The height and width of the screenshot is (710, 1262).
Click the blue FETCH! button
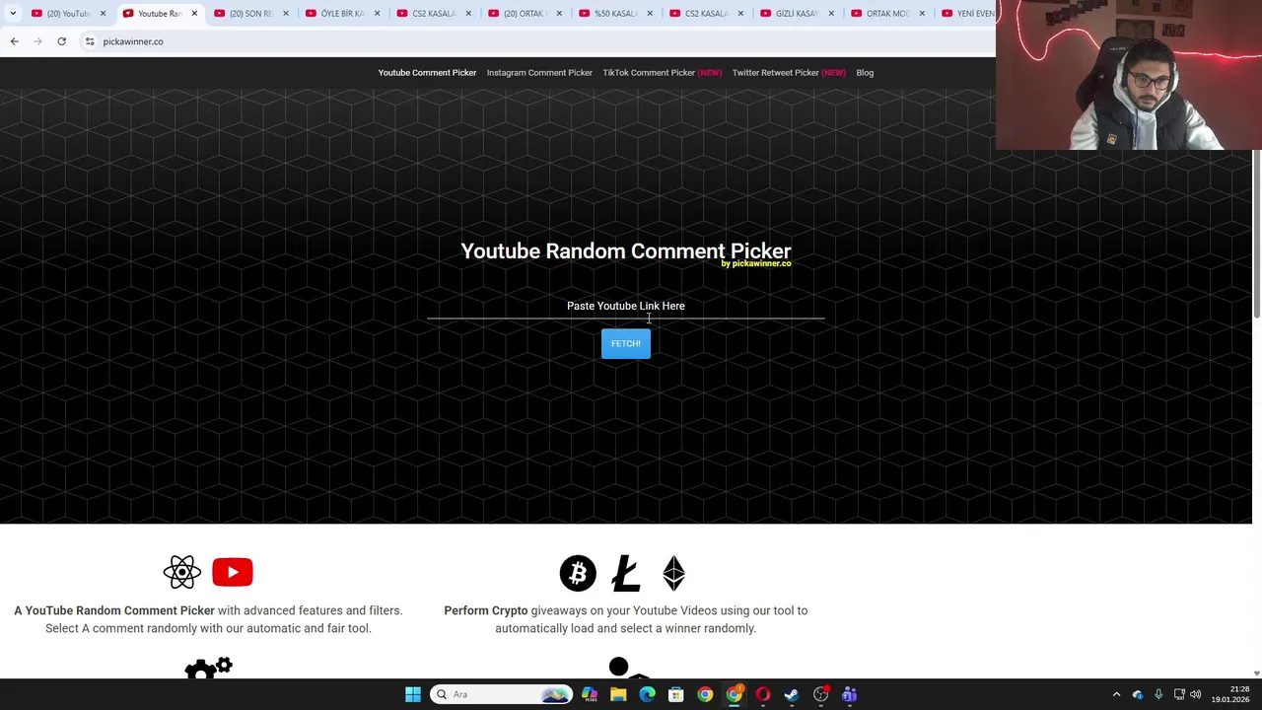click(x=625, y=343)
